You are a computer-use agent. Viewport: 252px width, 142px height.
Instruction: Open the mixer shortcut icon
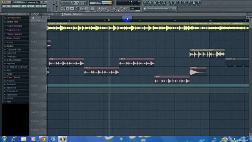pyautogui.click(x=164, y=3)
